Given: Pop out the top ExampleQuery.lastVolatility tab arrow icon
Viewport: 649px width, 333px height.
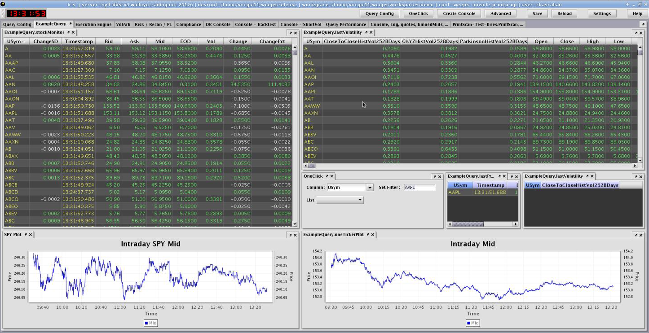Looking at the screenshot, I should click(366, 32).
